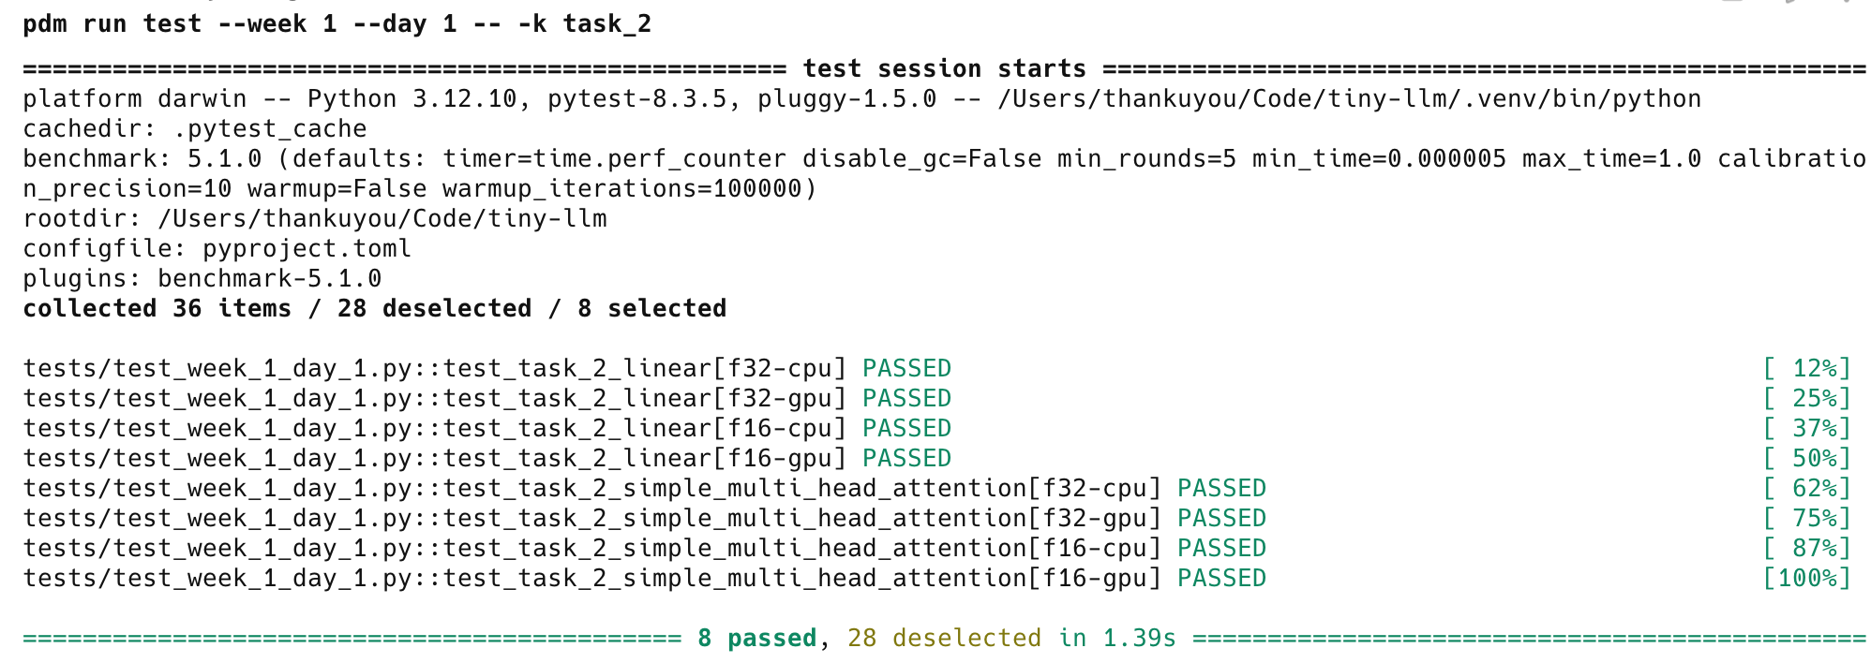Click PASSED status of multi_head_attention[f16-cpu]
This screenshot has height=663, width=1871.
coord(1221,548)
